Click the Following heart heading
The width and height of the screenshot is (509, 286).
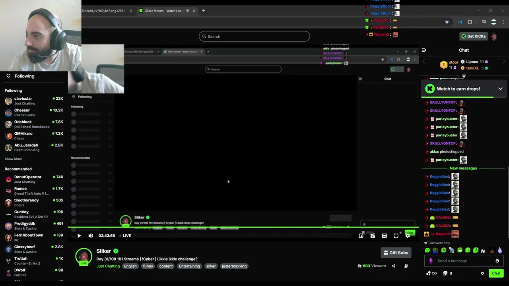20,76
